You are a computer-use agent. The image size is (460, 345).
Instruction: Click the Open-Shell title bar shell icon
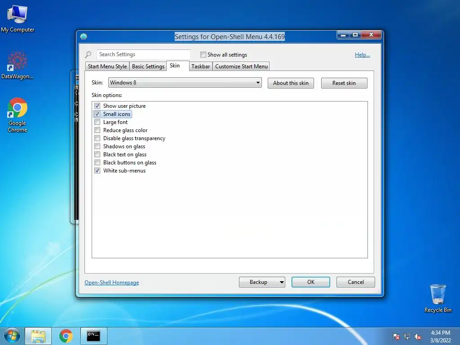tap(84, 36)
